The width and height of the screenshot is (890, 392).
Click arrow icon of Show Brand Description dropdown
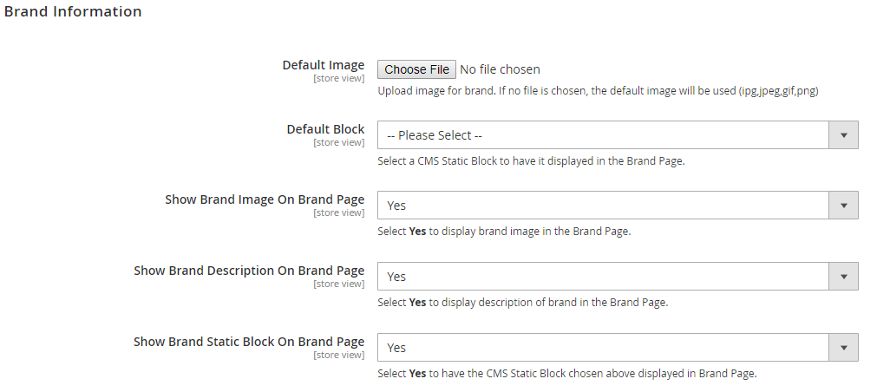[843, 277]
